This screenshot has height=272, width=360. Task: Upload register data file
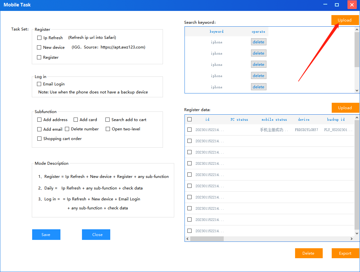345,108
